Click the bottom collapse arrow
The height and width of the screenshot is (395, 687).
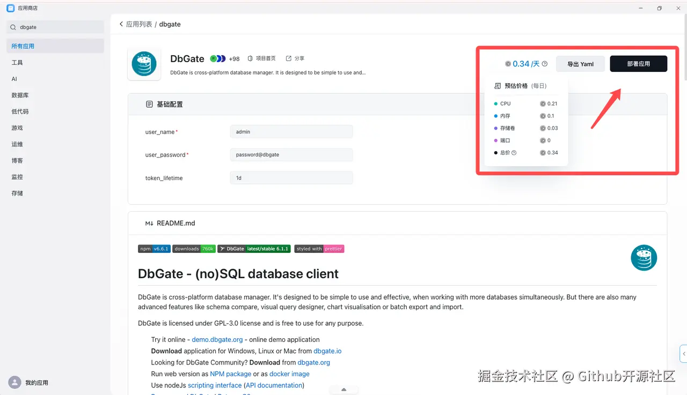click(343, 390)
